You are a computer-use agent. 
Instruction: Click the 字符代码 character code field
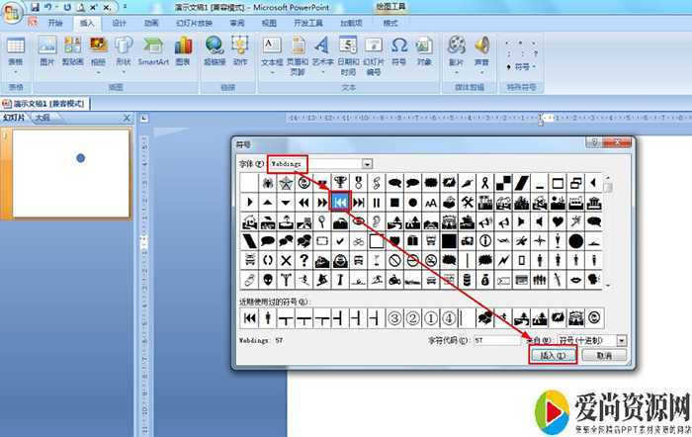(496, 339)
